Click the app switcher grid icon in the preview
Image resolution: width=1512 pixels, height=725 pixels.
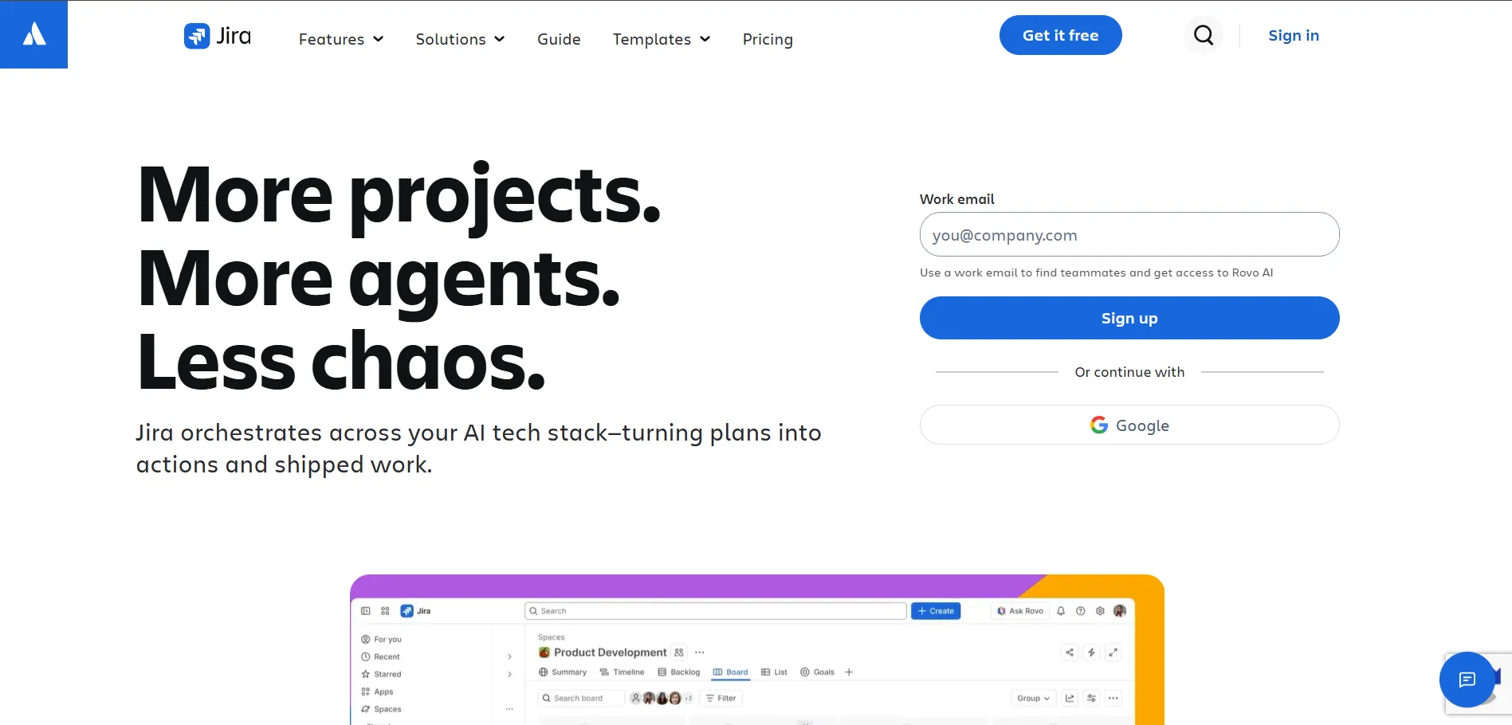(385, 611)
